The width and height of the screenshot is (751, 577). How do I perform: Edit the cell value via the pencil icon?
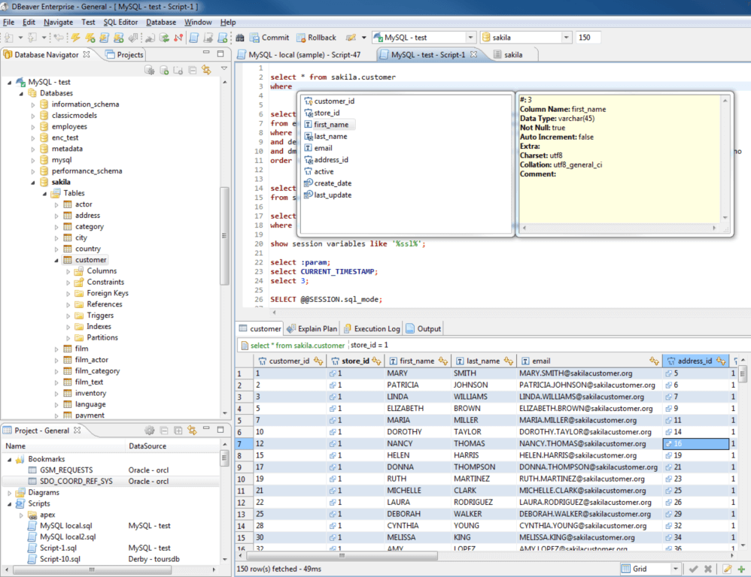pos(727,569)
